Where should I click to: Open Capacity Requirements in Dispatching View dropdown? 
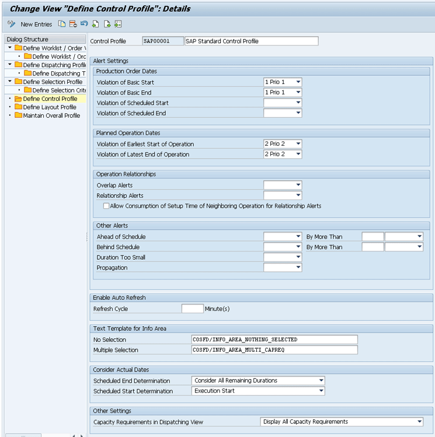(x=419, y=422)
